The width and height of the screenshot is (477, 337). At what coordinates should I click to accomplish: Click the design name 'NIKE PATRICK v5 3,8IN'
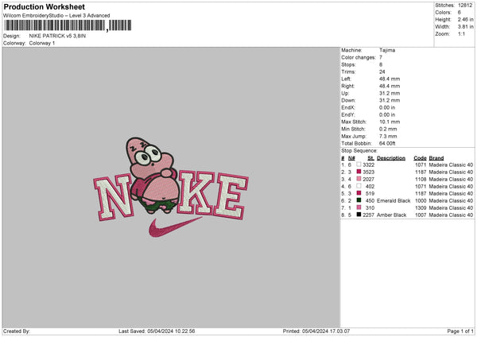click(x=57, y=36)
